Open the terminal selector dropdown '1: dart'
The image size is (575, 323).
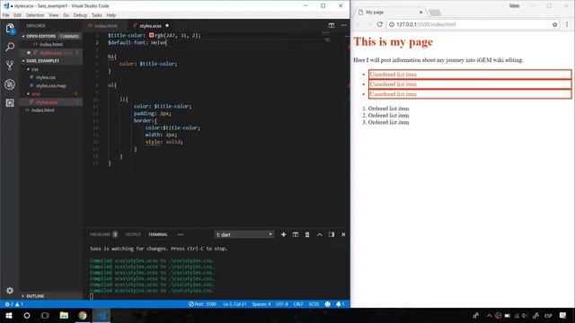tap(243, 235)
